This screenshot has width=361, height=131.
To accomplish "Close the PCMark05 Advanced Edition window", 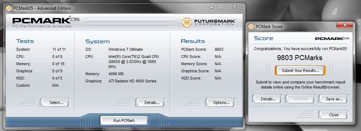I will coord(235,7).
